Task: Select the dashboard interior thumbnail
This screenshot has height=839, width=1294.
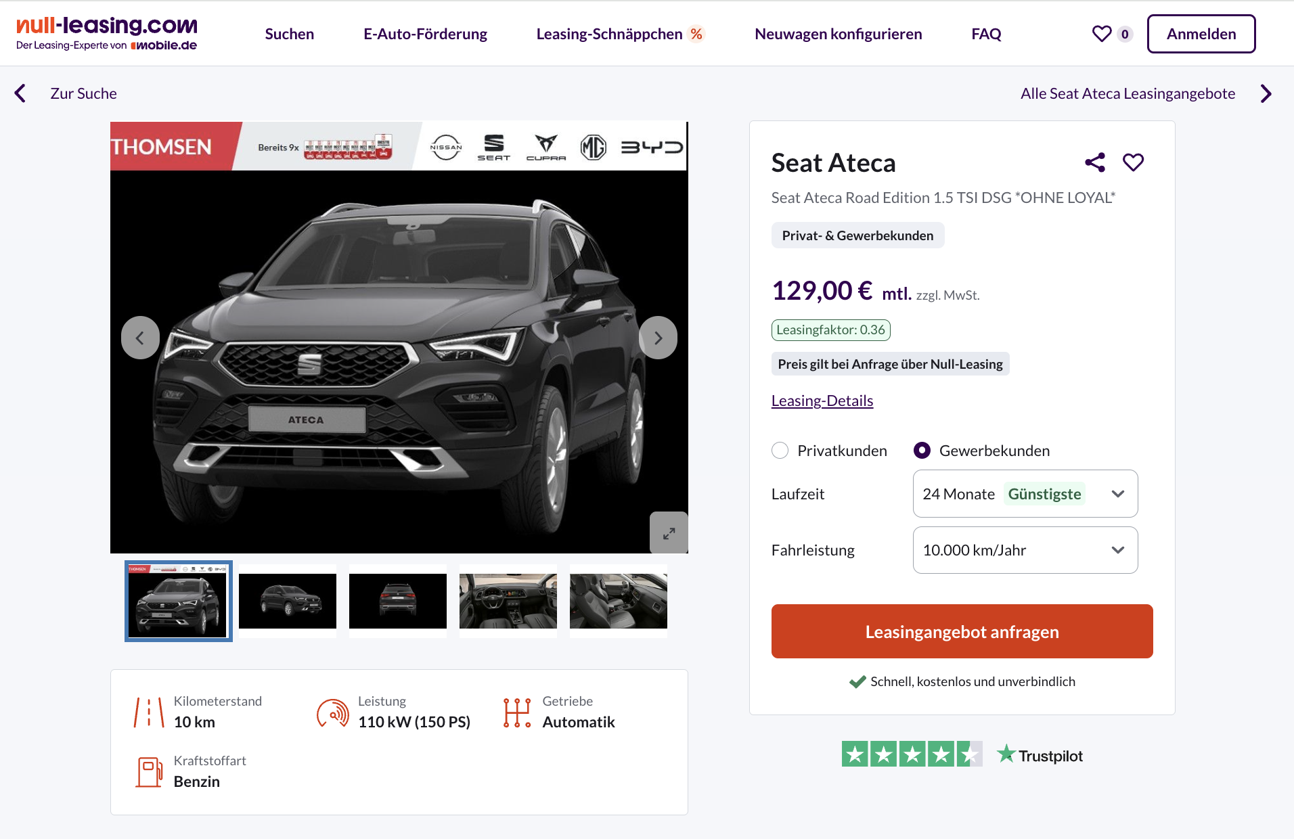Action: (x=508, y=601)
